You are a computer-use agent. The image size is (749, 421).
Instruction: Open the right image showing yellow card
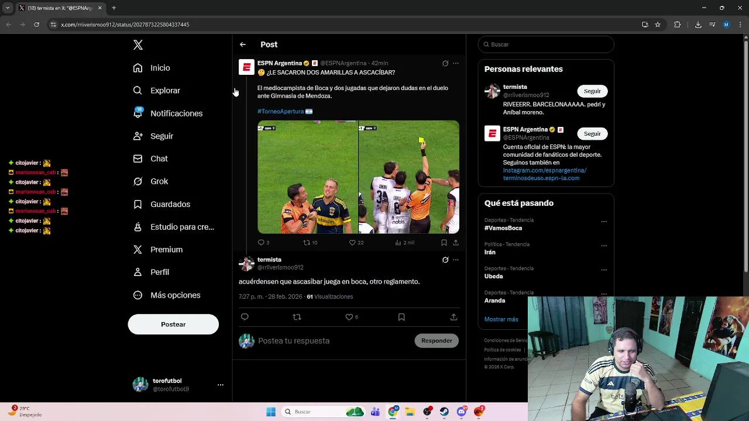click(409, 177)
